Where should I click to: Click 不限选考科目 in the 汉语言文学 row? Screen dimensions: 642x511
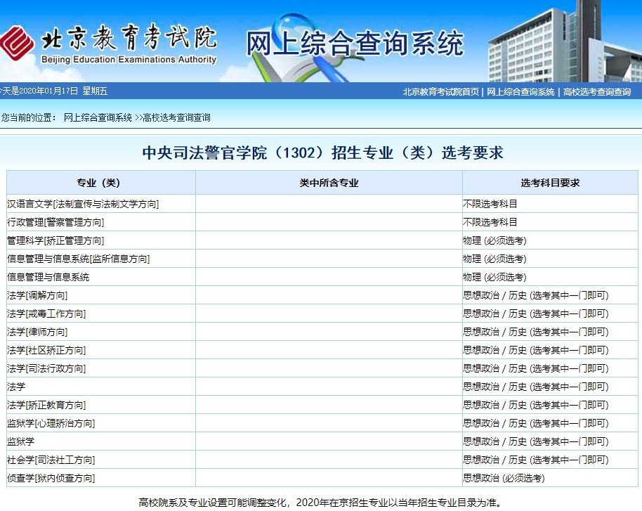pyautogui.click(x=490, y=204)
